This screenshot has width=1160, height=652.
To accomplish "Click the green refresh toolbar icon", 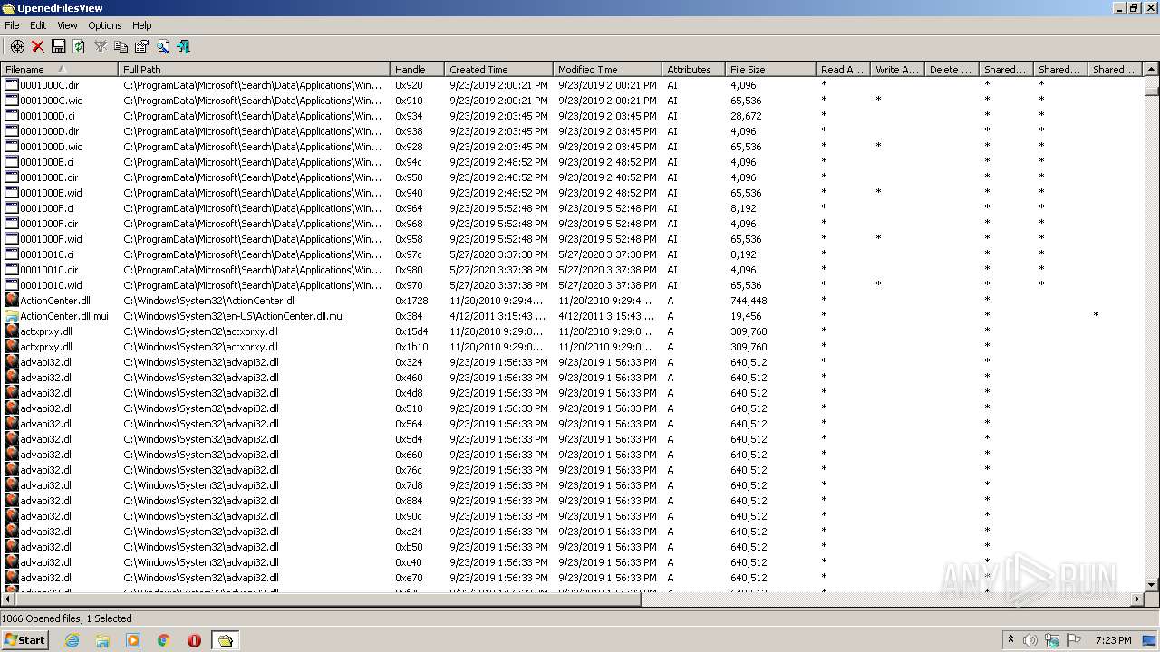I will click(79, 46).
